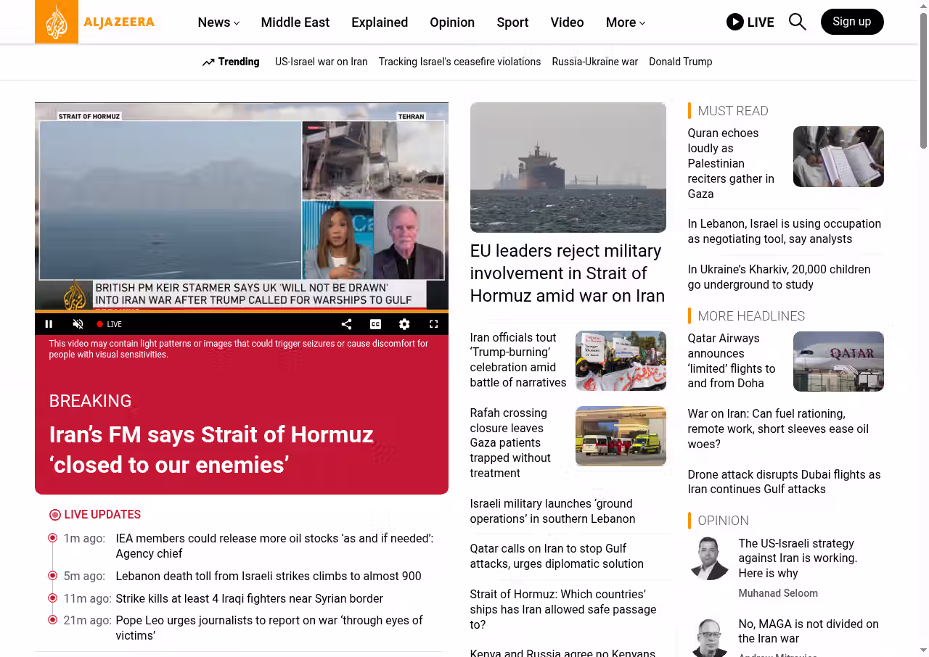This screenshot has height=657, width=929.
Task: Expand the News dropdown menu
Action: coord(218,22)
